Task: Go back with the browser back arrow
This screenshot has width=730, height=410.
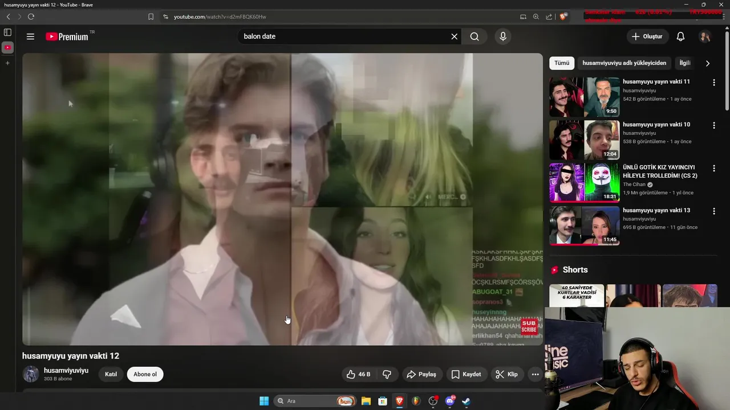Action: point(8,17)
